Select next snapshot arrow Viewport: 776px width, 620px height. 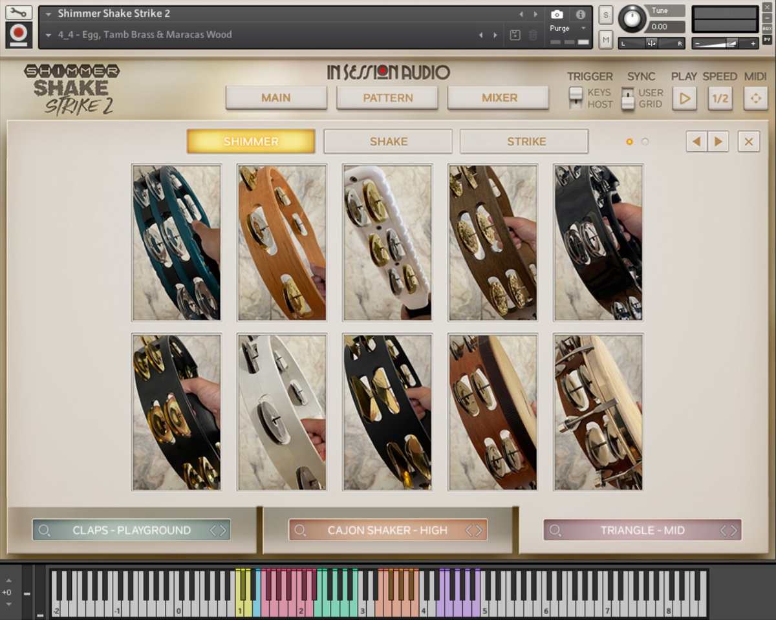495,35
